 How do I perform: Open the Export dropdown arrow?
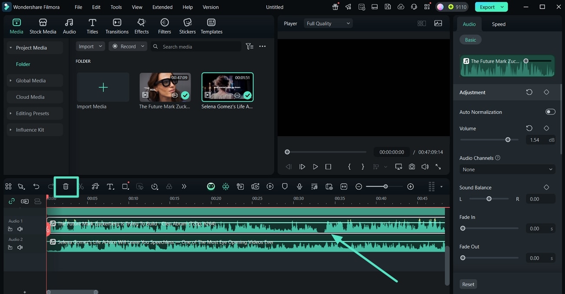502,7
